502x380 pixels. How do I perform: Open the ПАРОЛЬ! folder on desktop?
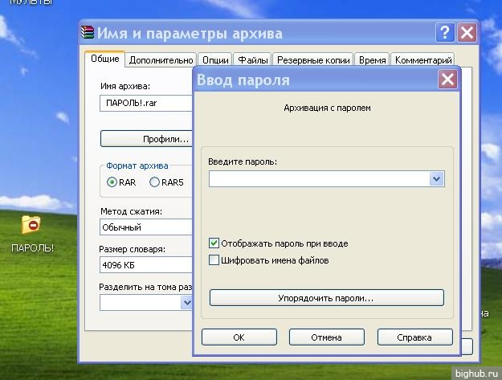(31, 226)
